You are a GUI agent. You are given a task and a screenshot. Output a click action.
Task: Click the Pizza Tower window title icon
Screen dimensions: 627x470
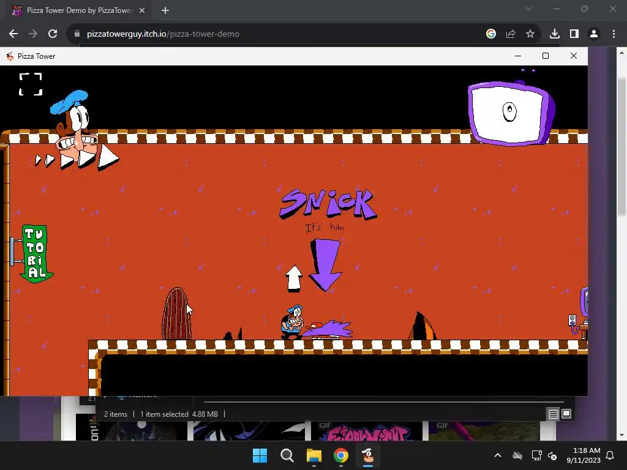[x=10, y=56]
